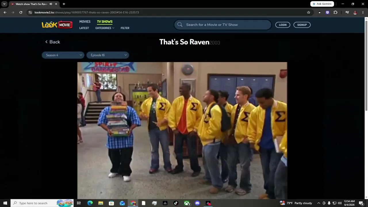The width and height of the screenshot is (368, 207).
Task: Reload the page
Action: coord(21,12)
